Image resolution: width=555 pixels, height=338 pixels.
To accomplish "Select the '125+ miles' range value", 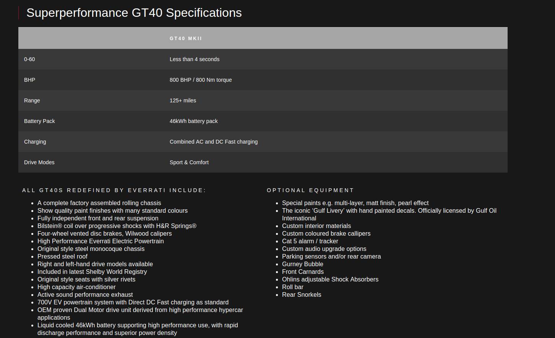I will coord(183,100).
